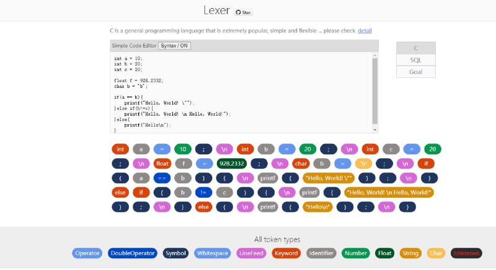Screen dimensions: 496x270
Task: Click the "Hello\n" string token
Action: click(x=319, y=207)
